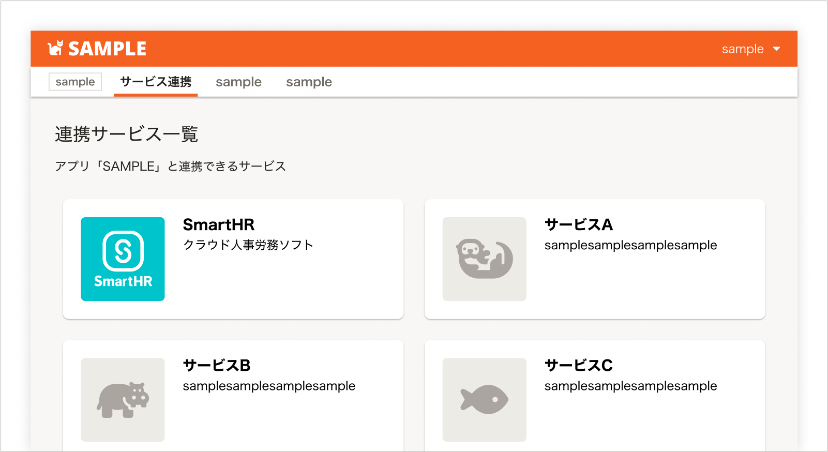Select the サービスC title

pos(578,365)
